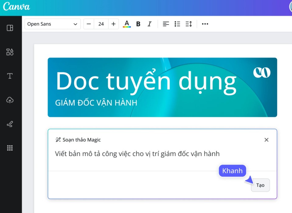Open the Elements sidebar icon
This screenshot has width=292, height=213.
point(10,52)
